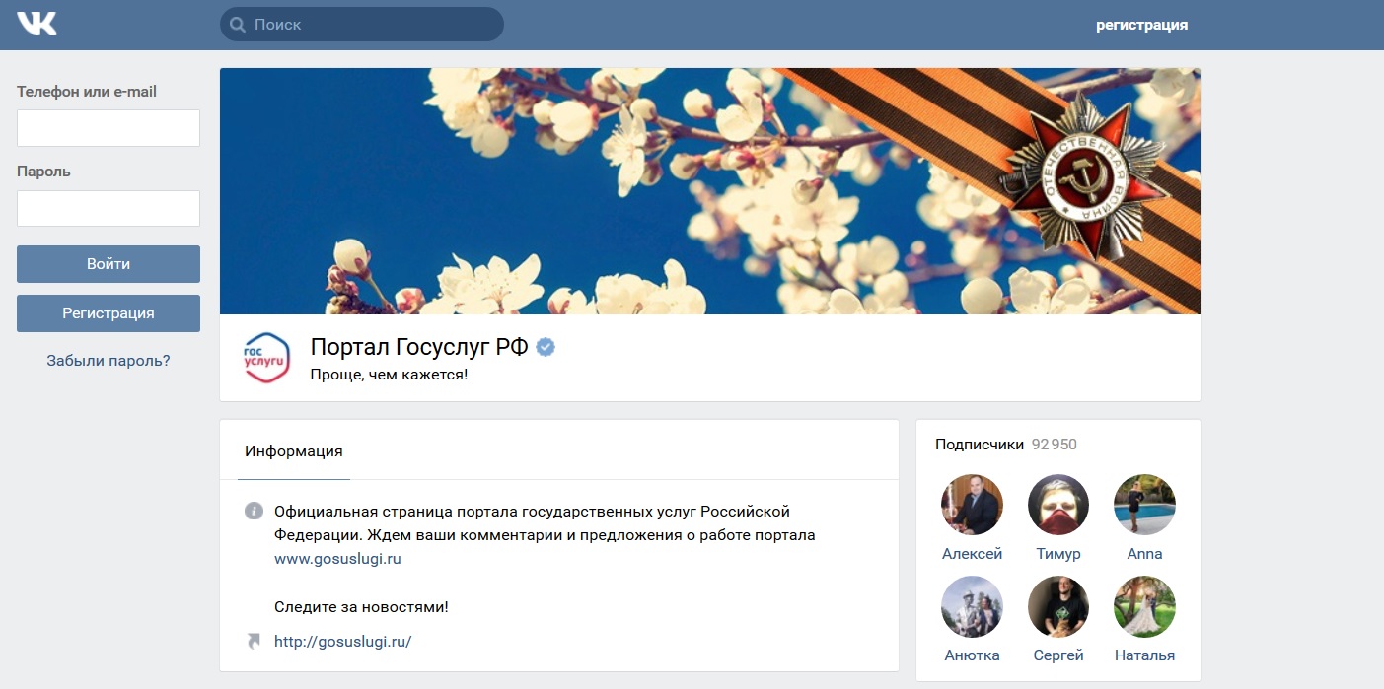This screenshot has height=689, width=1384.
Task: Click the Портал Госуслуг РФ title
Action: (x=419, y=347)
